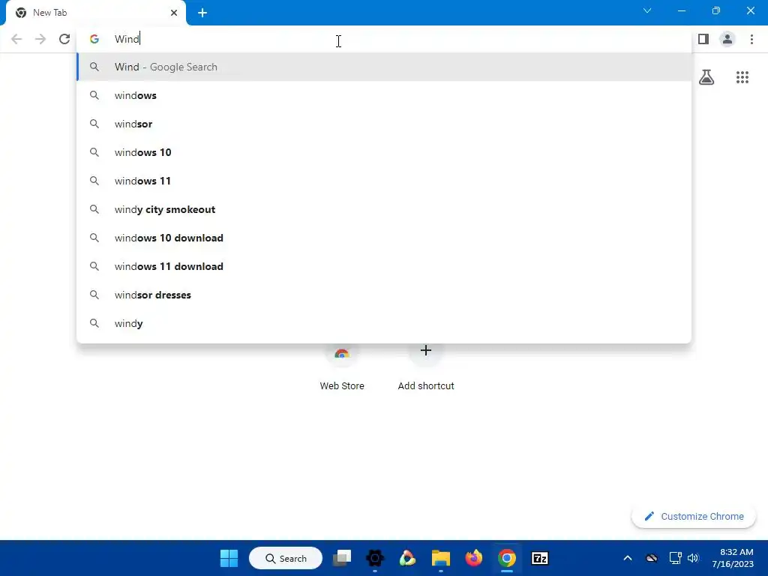This screenshot has height=576, width=768.
Task: Open the Chrome Labs flask icon
Action: click(x=706, y=77)
